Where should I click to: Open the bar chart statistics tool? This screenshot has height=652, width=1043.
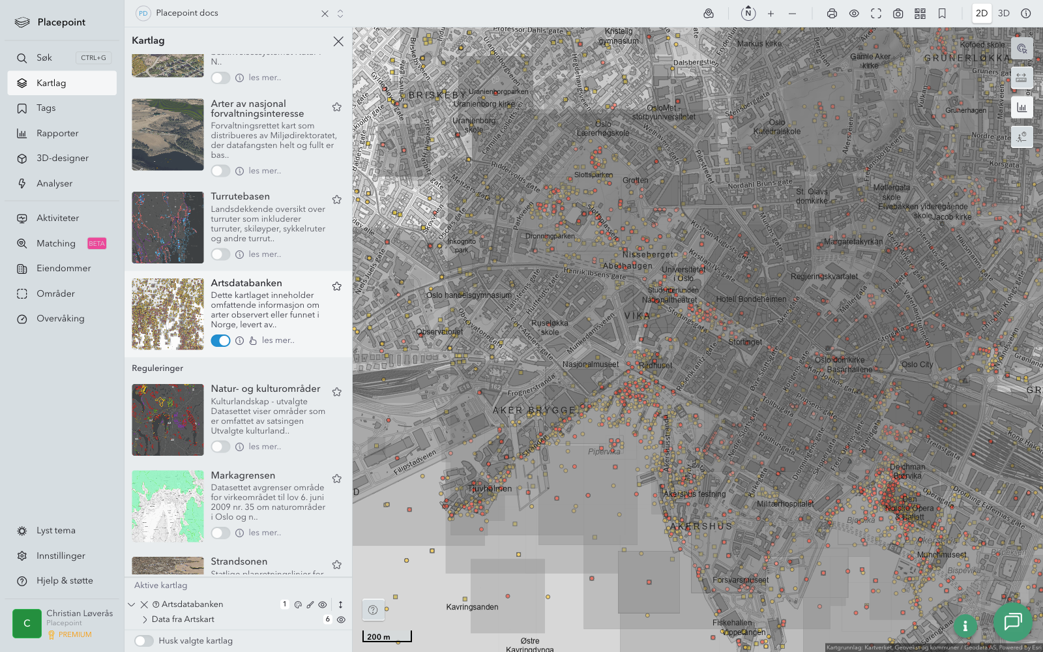[1021, 108]
